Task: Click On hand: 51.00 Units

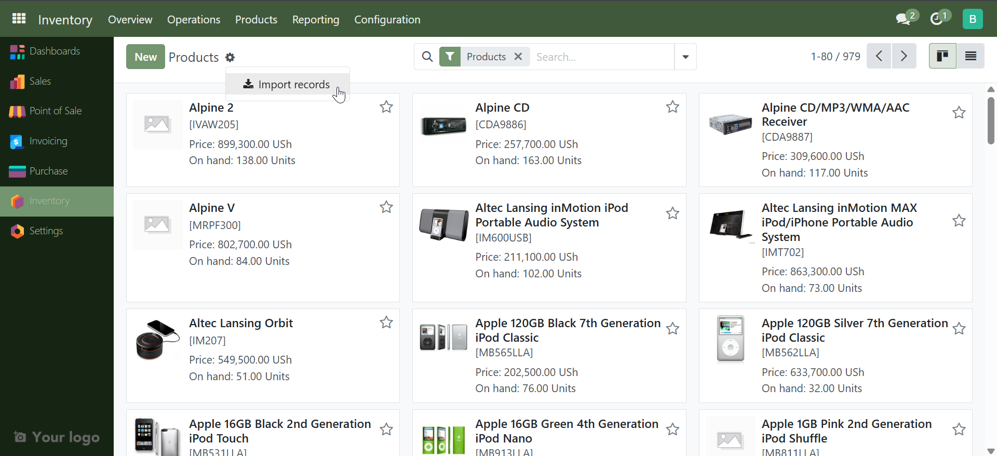Action: [239, 377]
